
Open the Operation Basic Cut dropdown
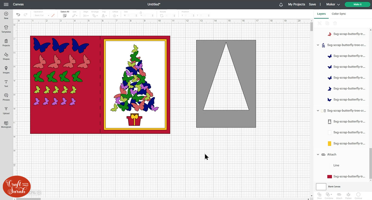click(x=42, y=15)
